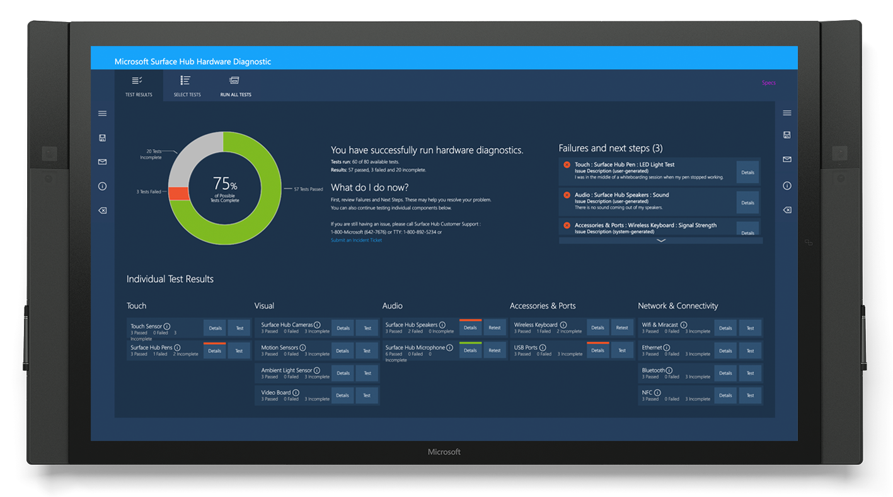Open the hamburger menu in right sidebar
The height and width of the screenshot is (497, 893).
pyautogui.click(x=786, y=113)
